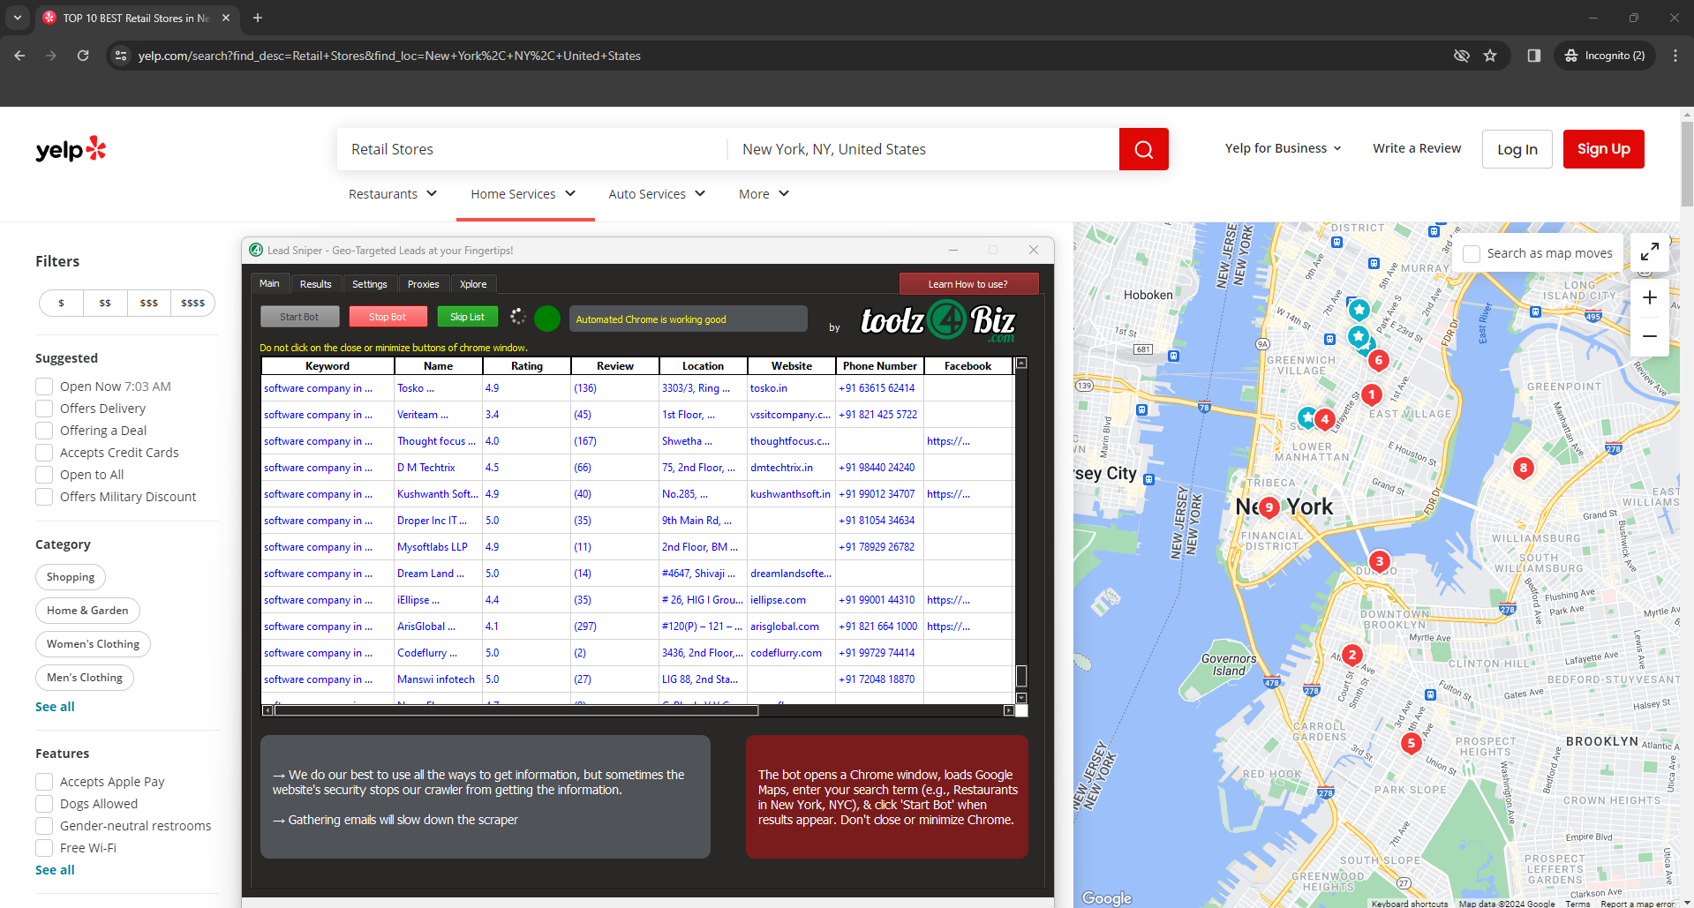The image size is (1694, 908).
Task: Open Lead Sniper Xplore tab
Action: tap(473, 284)
